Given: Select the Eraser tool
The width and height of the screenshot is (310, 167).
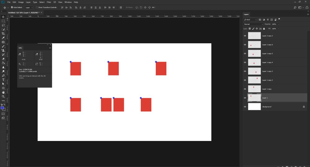Looking at the screenshot, I should (3, 59).
